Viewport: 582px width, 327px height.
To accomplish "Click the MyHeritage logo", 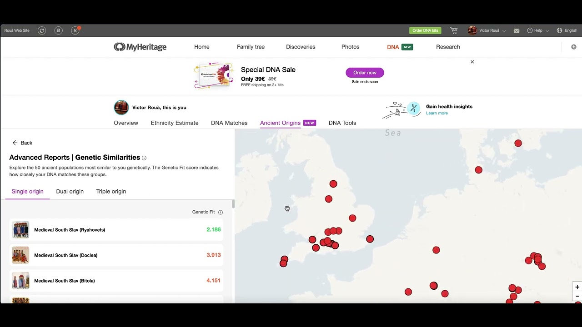I will click(140, 47).
